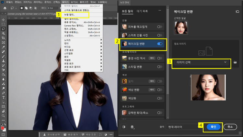The image size is (243, 137).
Task: Choose Camera Raw 필터 menu item
Action: [82, 26]
